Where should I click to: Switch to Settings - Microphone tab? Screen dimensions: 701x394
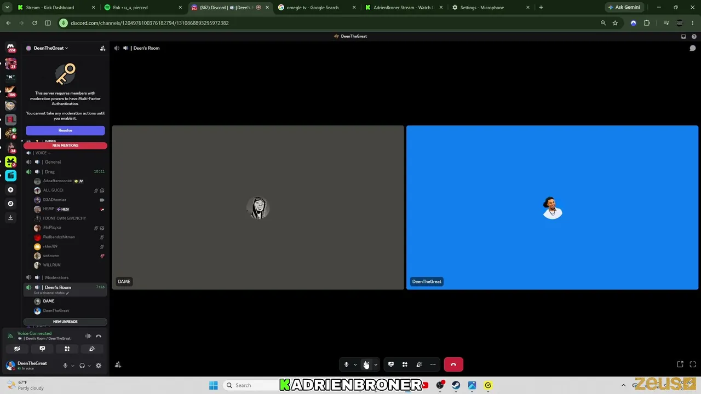tap(491, 8)
